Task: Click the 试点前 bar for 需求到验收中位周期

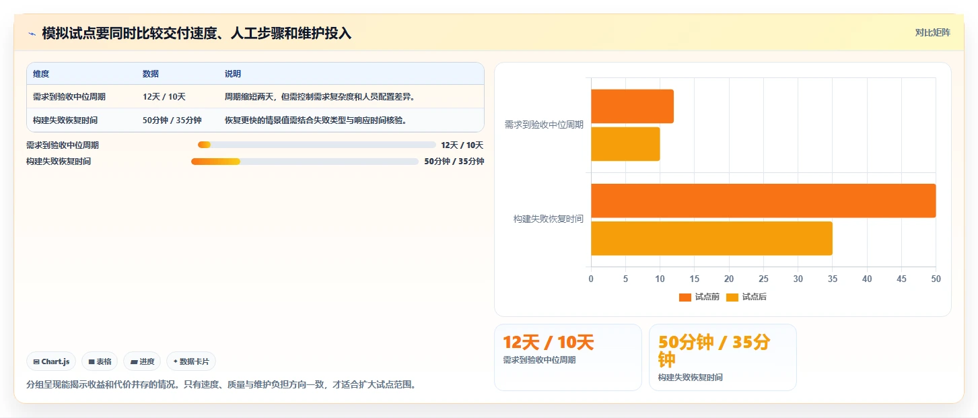Action: click(632, 106)
